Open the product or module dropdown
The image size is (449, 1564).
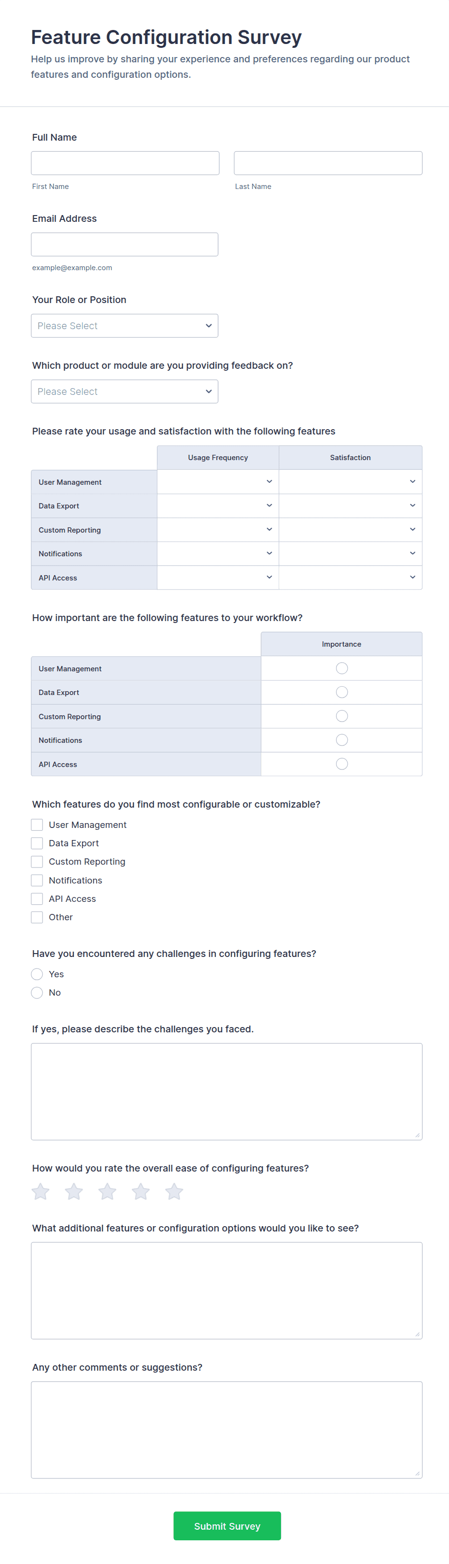[125, 391]
